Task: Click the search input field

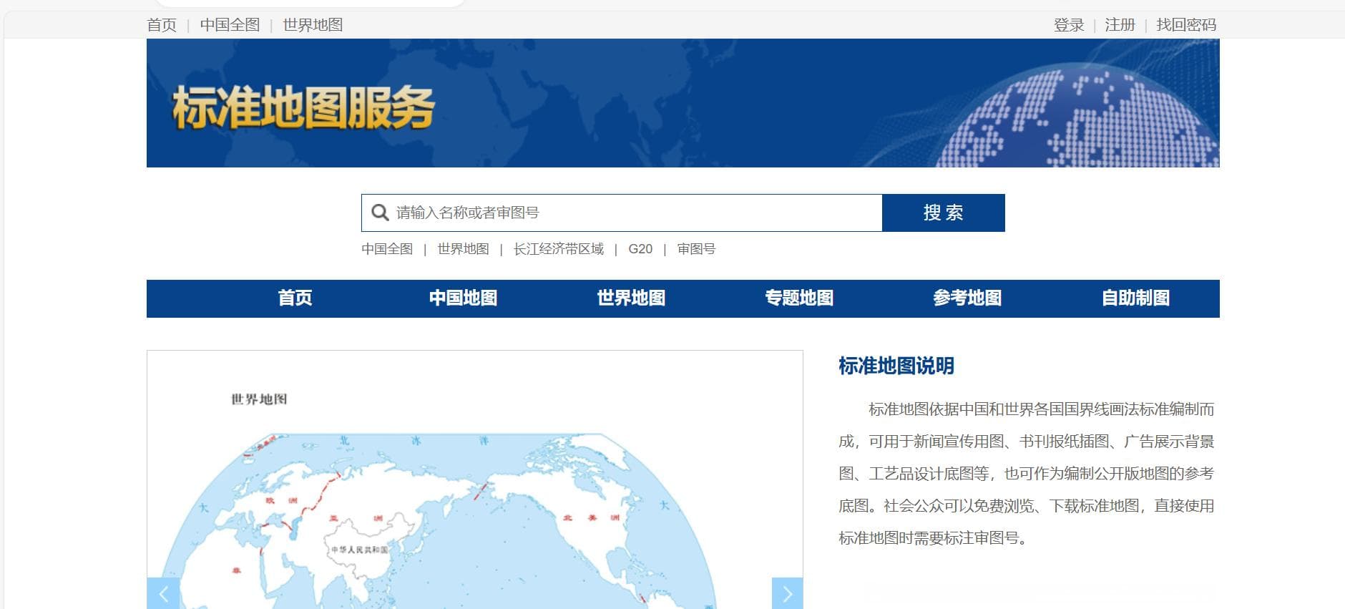Action: (x=622, y=213)
